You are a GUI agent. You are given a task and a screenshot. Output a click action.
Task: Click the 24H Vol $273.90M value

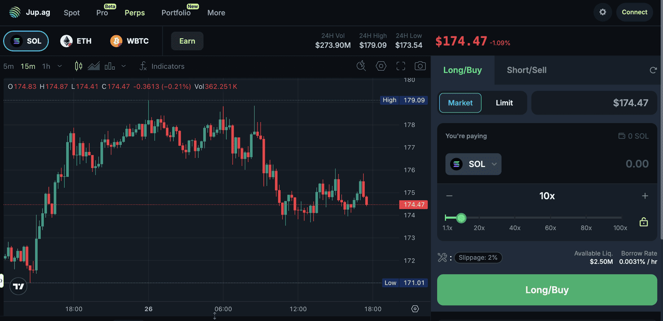tap(333, 45)
